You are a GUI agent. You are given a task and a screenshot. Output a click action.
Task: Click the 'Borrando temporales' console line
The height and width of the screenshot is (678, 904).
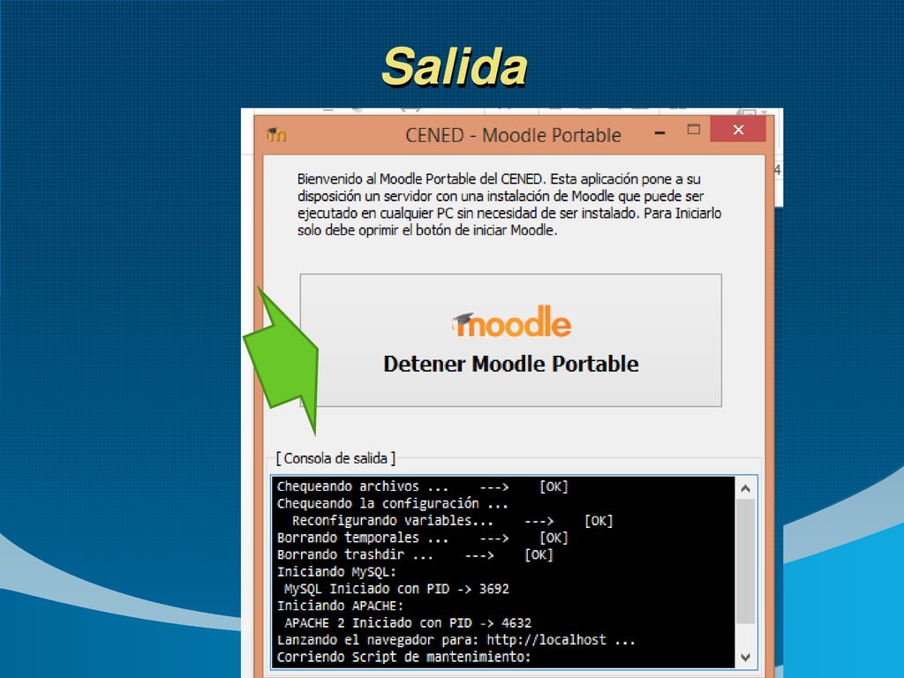(423, 538)
